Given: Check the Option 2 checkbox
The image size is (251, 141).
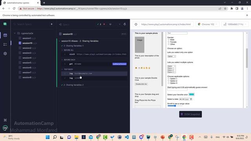Looking at the screenshot, I should pos(169,81).
